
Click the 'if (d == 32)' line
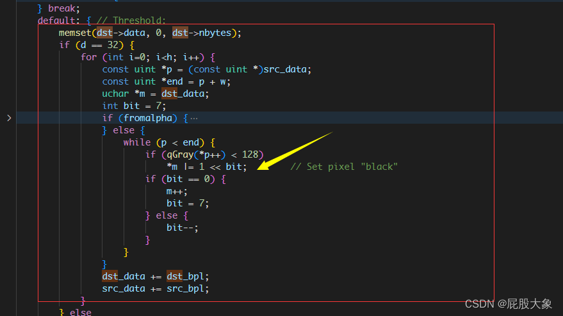click(x=97, y=46)
